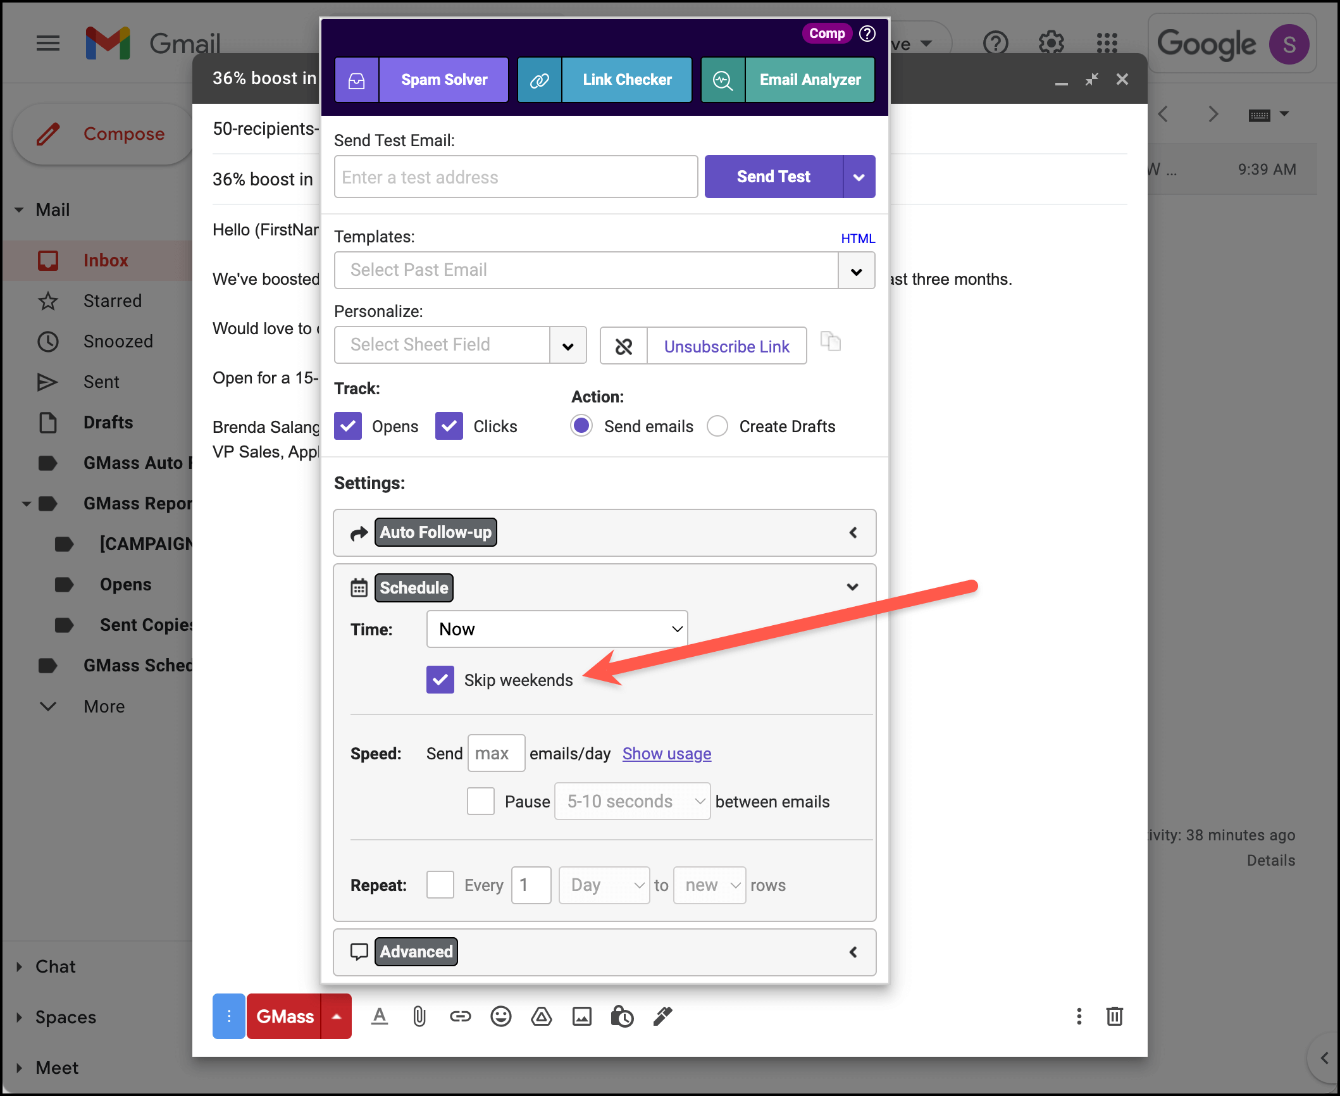Select the Send emails radio button
This screenshot has height=1096, width=1340.
coord(581,426)
